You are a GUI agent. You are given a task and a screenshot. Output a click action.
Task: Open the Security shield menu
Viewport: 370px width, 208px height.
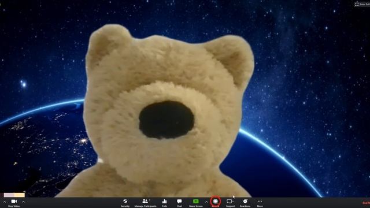pyautogui.click(x=125, y=203)
